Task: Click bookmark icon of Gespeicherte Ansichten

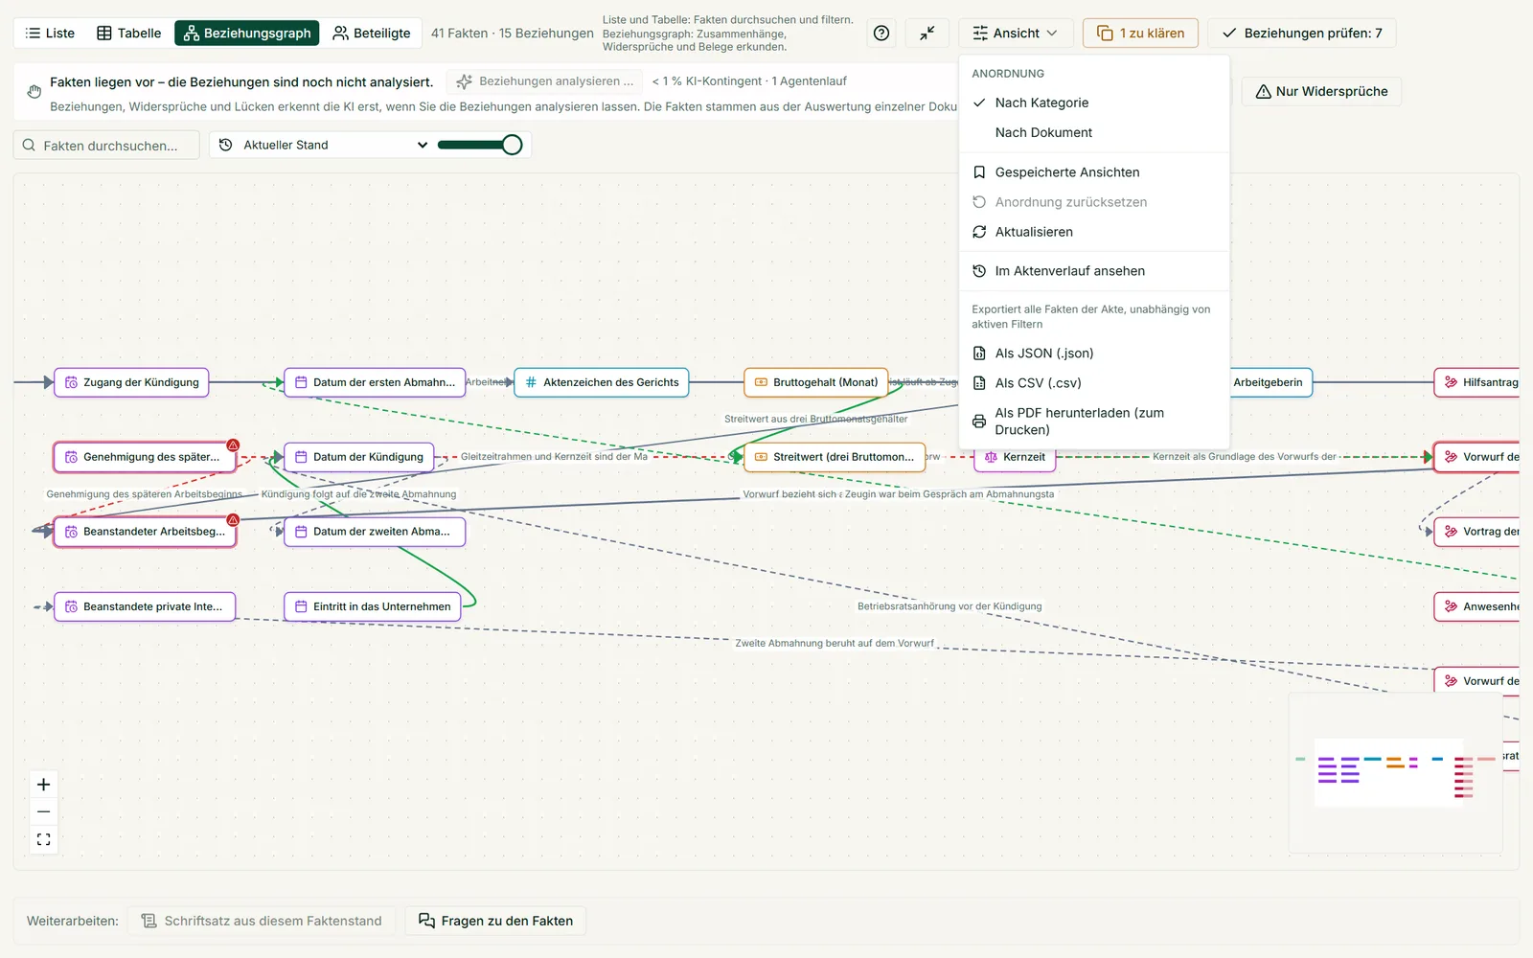Action: click(979, 172)
